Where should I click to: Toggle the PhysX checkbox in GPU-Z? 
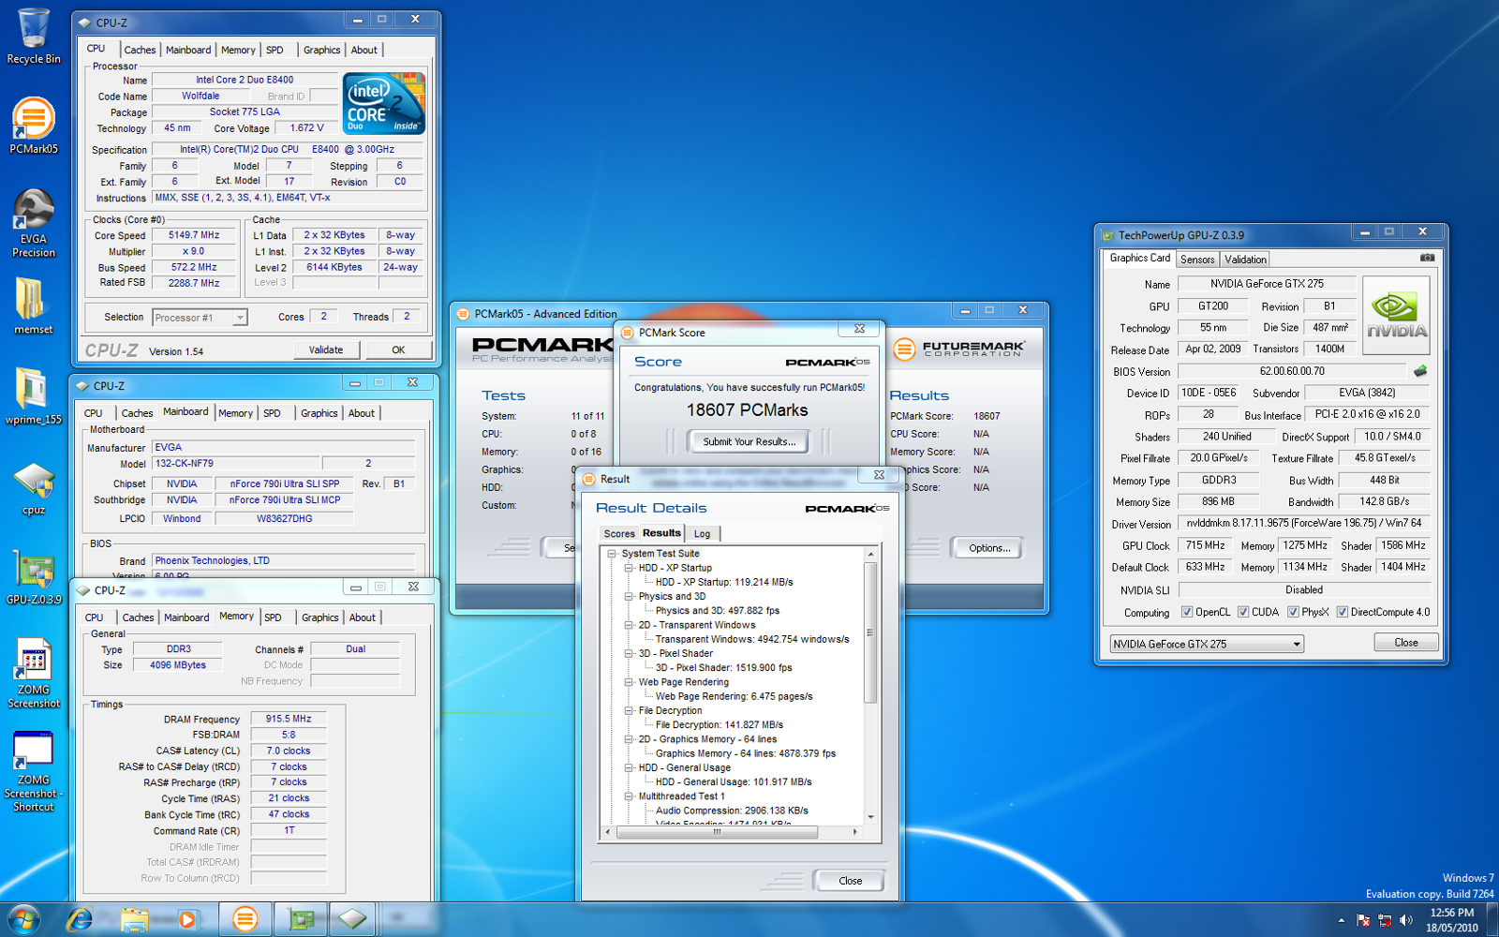[1293, 612]
